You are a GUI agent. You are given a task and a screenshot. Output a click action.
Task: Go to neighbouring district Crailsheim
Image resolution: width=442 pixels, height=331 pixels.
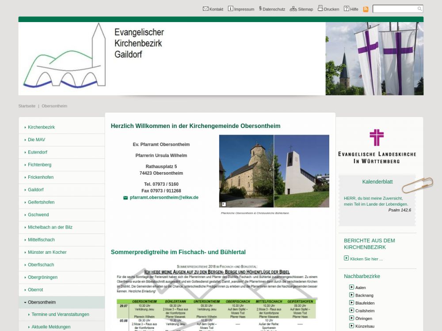[x=365, y=311]
